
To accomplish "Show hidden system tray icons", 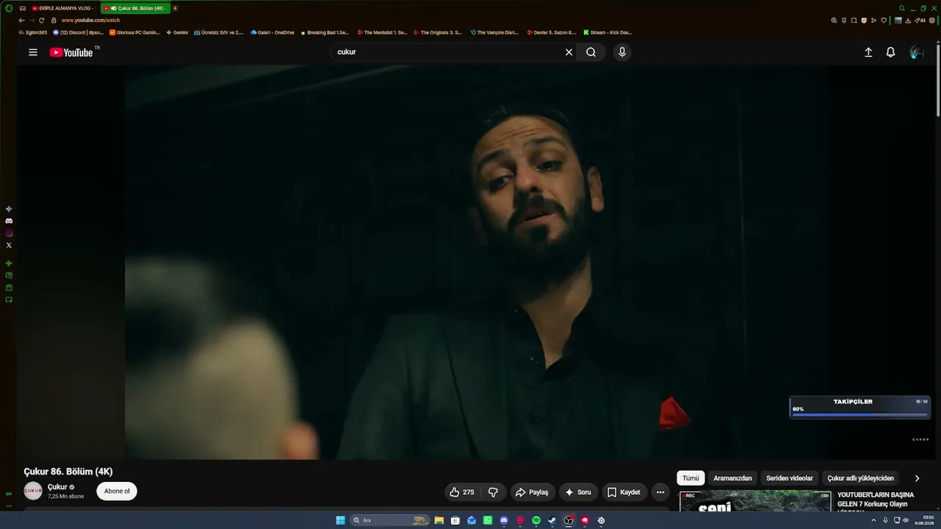I will [x=873, y=520].
